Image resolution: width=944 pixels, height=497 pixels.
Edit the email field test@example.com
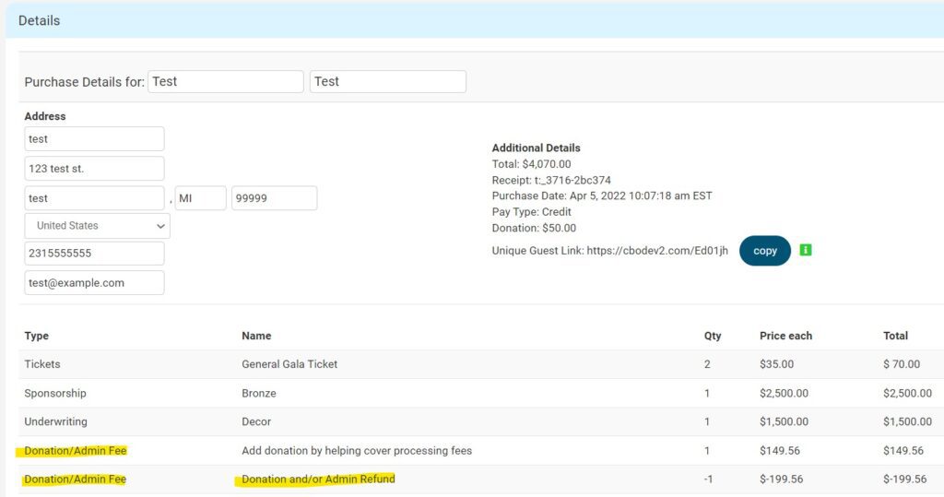tap(94, 283)
